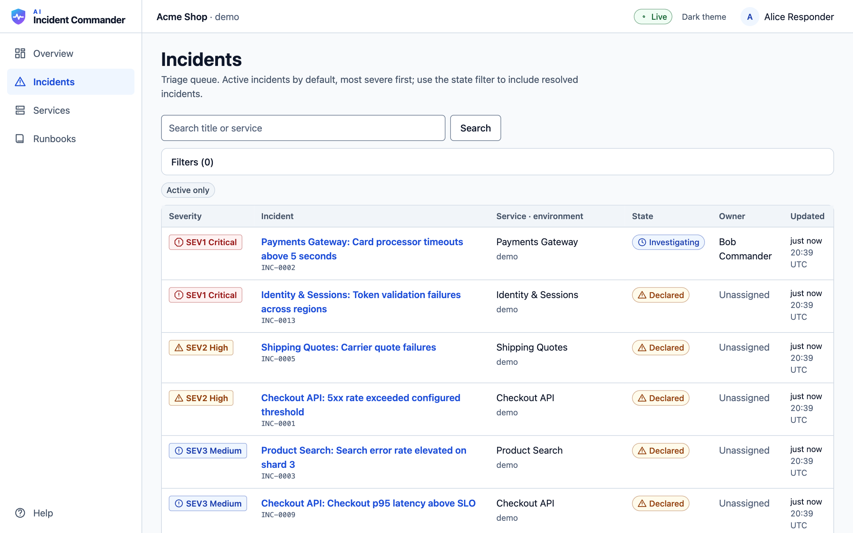Open Payments Gateway card processor timeouts incident

(x=362, y=249)
